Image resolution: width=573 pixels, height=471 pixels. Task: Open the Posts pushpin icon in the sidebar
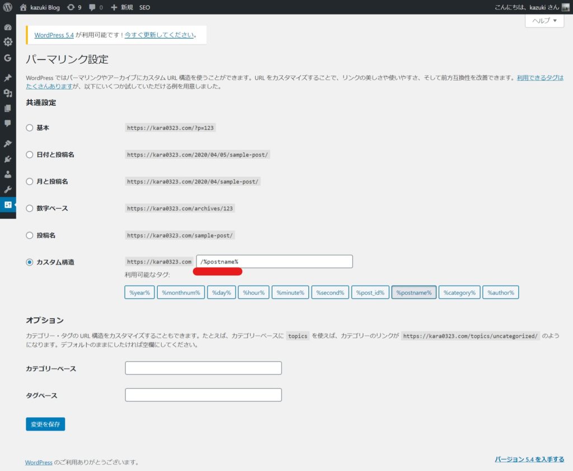point(8,77)
